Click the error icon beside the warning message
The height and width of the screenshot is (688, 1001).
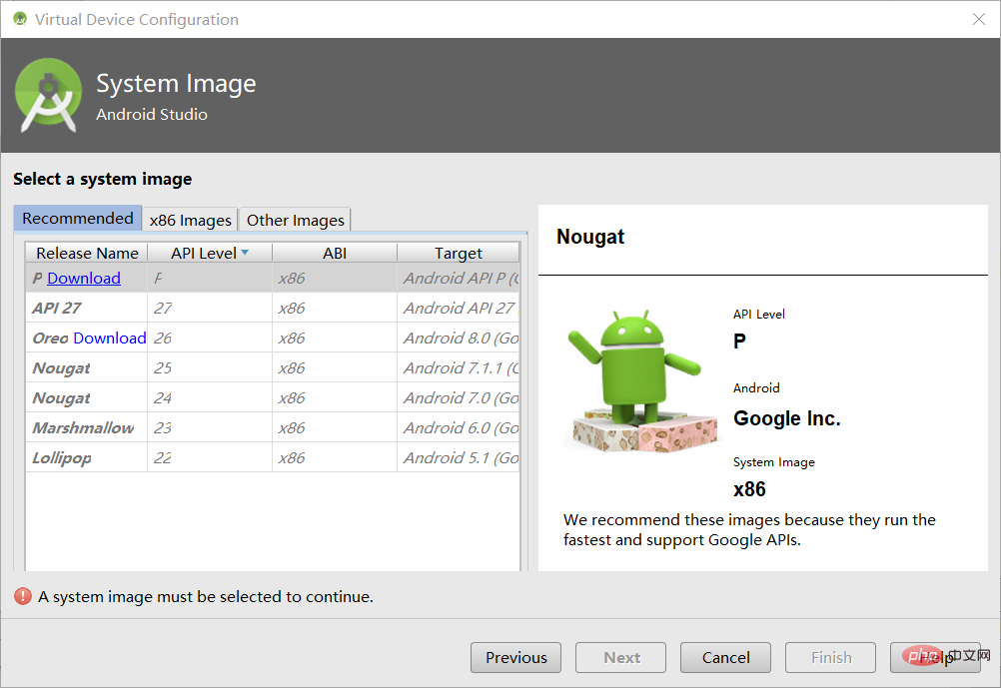coord(22,596)
